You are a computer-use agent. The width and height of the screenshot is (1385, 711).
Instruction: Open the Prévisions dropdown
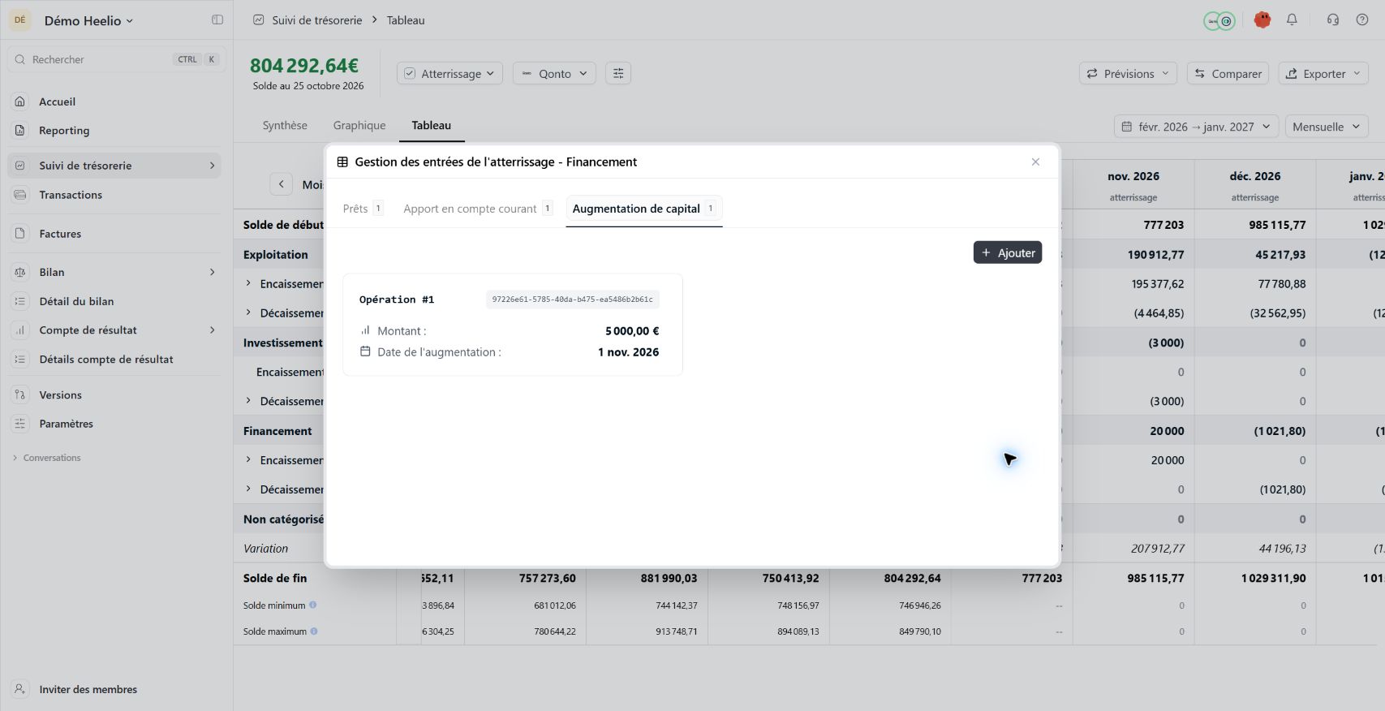click(x=1128, y=74)
